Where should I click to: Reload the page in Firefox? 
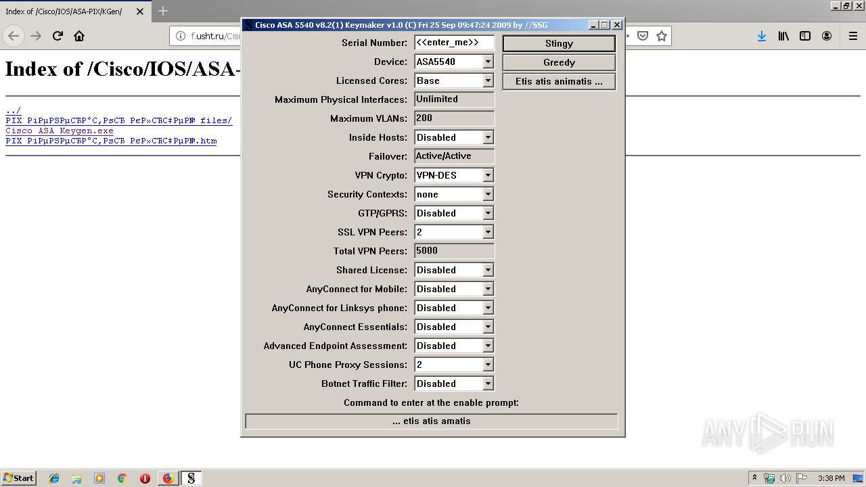(58, 36)
